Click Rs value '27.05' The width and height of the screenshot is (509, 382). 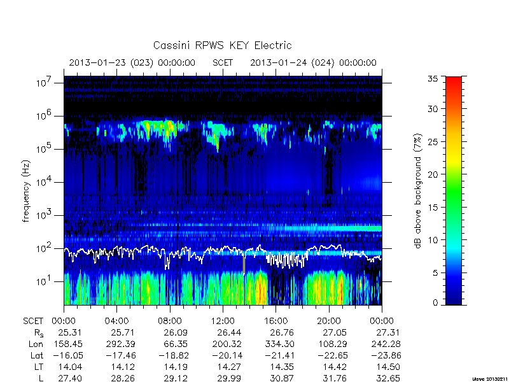(x=335, y=332)
